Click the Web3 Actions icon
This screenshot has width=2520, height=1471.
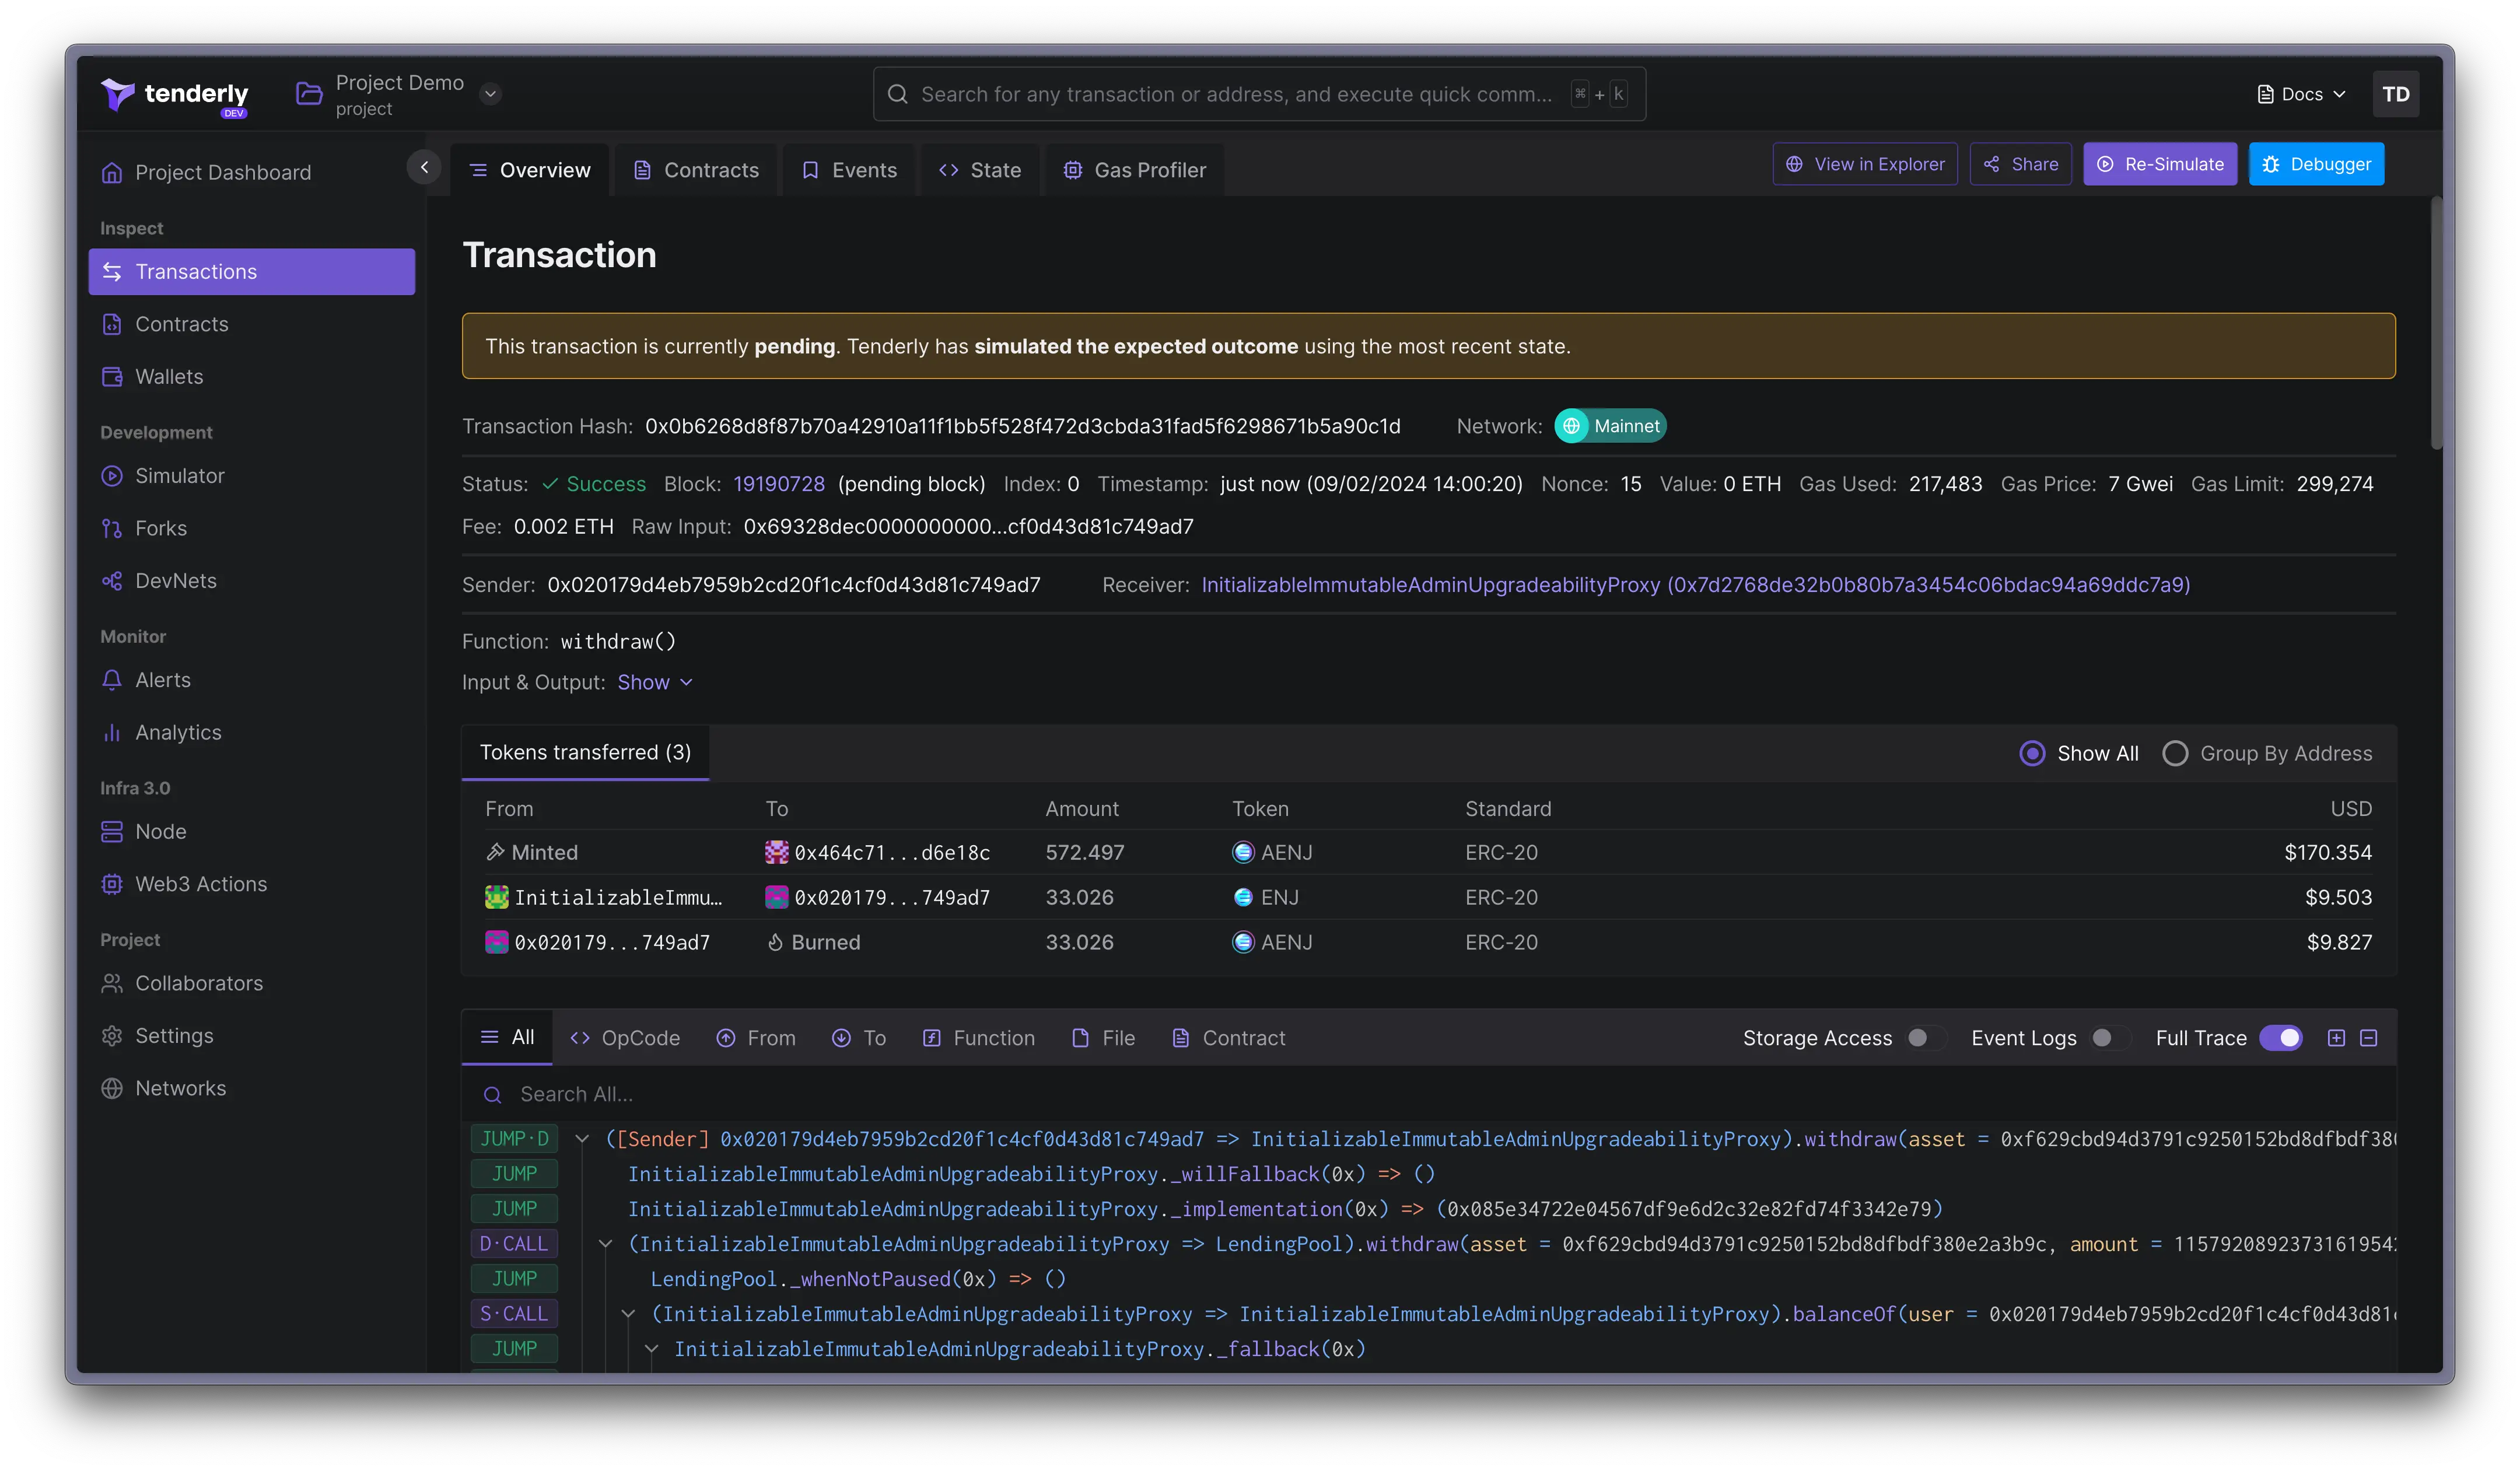point(112,884)
